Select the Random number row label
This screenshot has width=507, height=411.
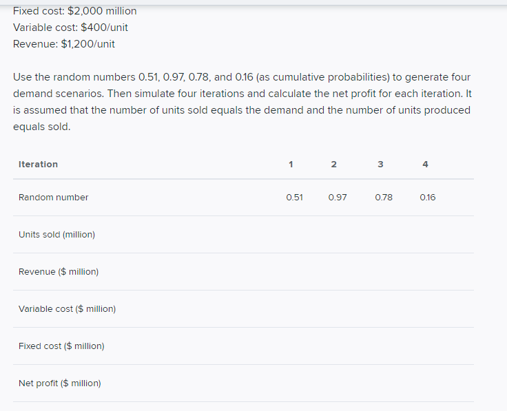click(53, 198)
